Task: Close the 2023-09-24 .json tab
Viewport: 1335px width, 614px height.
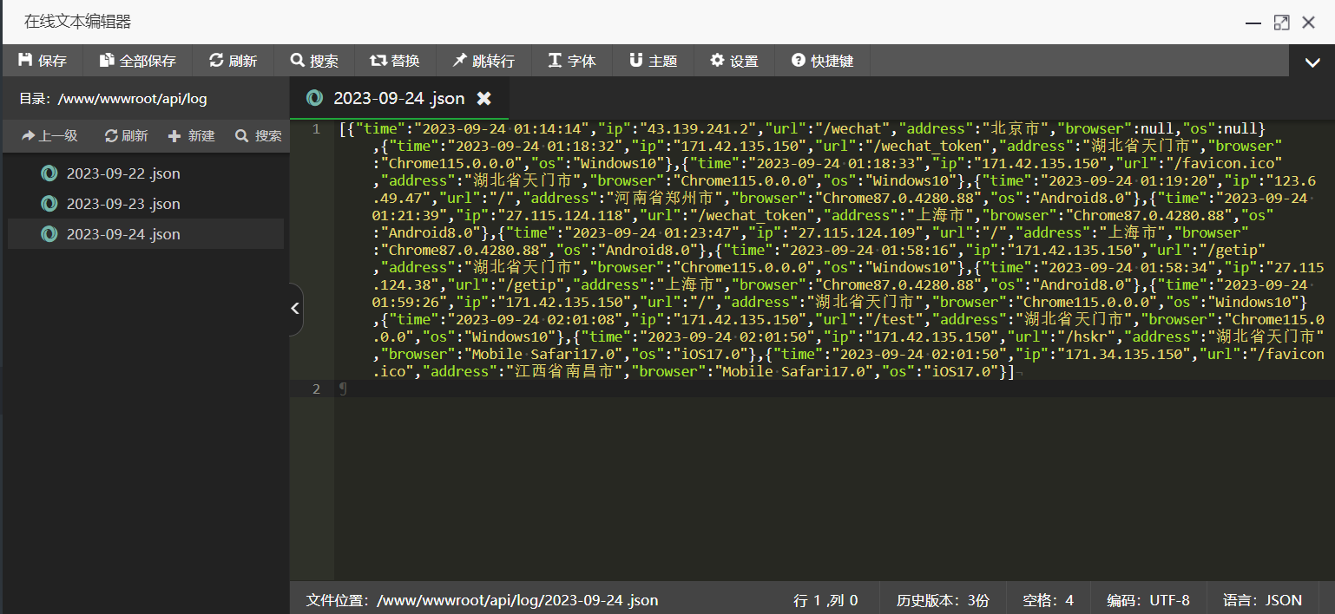Action: tap(484, 98)
